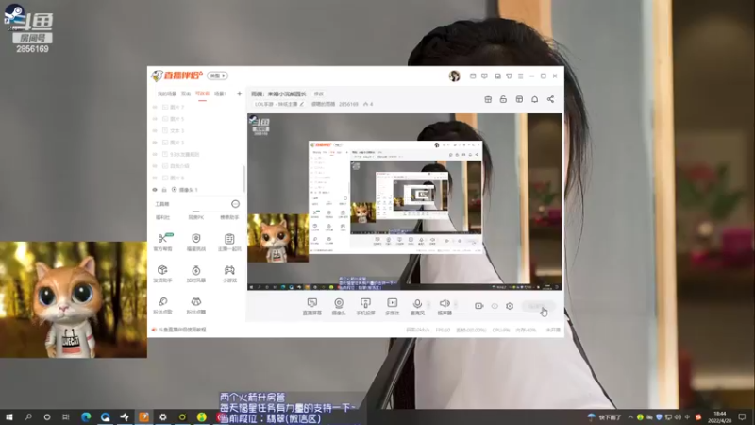755x425 pixels.
Task: Toggle visibility of layer 文本 3
Action: [155, 130]
